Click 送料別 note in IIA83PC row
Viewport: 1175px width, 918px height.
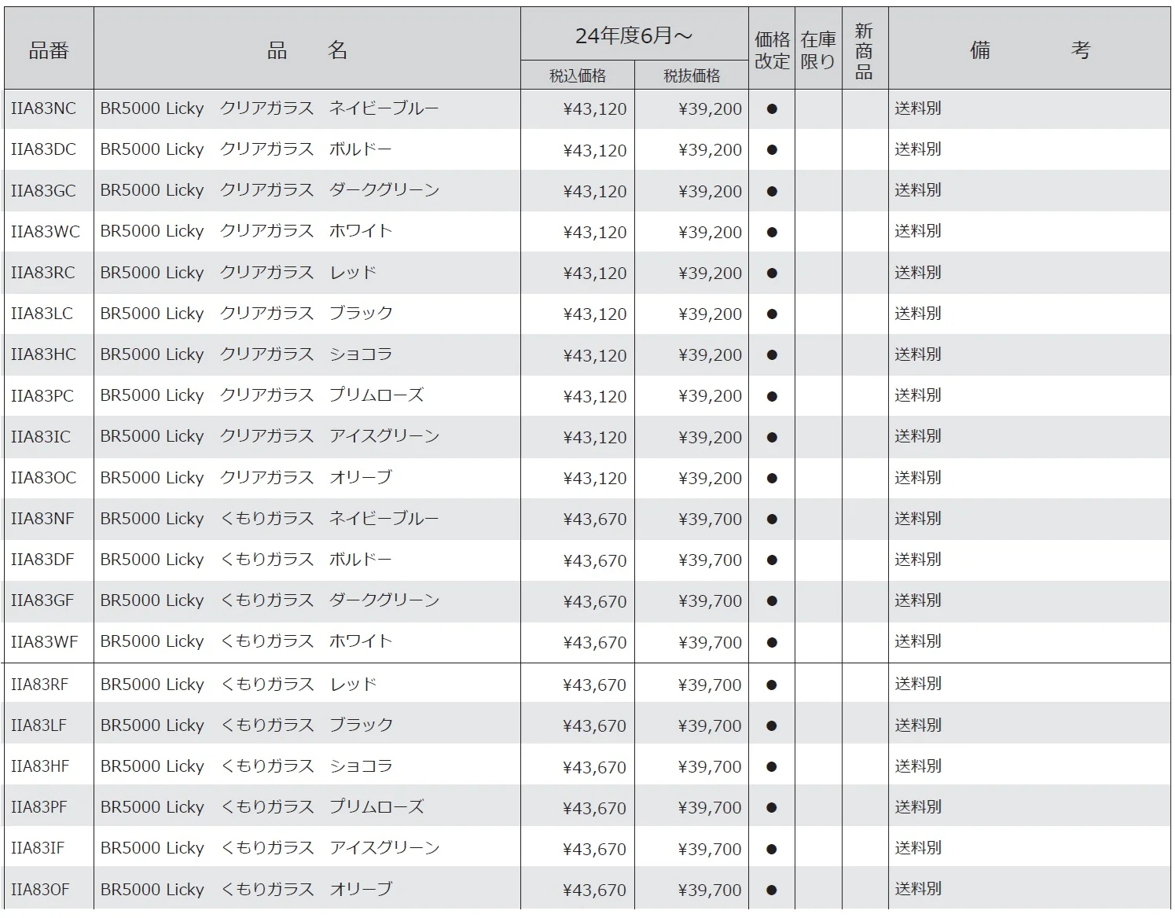pos(918,395)
